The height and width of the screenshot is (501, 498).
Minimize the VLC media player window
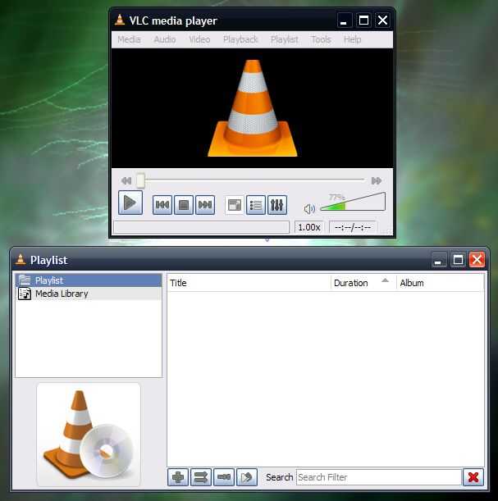(345, 20)
